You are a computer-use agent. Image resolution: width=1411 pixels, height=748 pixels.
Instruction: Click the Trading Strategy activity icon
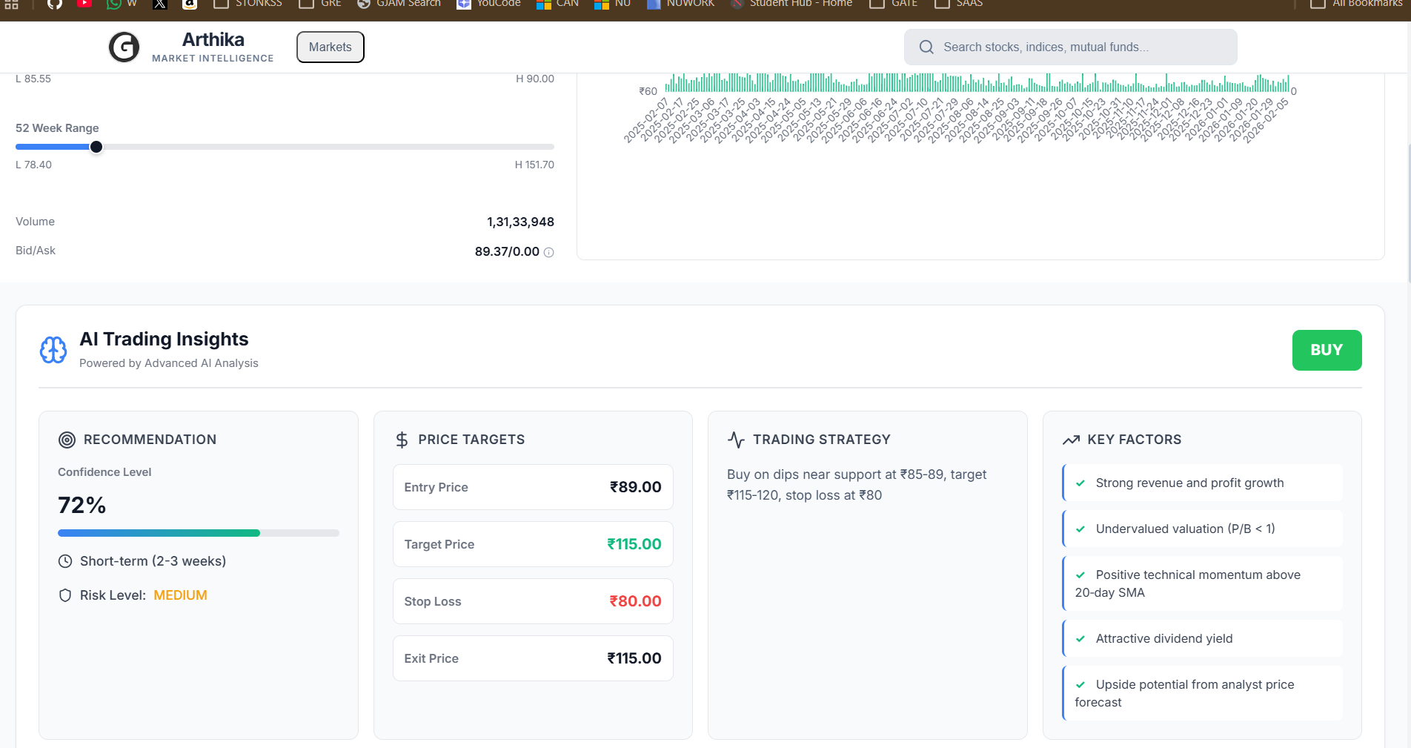point(735,439)
